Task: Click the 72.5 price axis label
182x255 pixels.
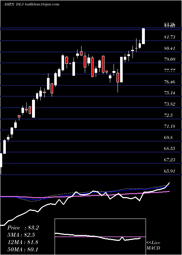Action: [169, 115]
